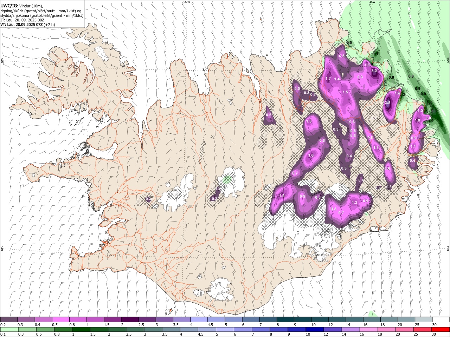This screenshot has width=450, height=337.
Task: Click the rain legend swatch between 2 and 2.5
Action: tap(117, 329)
